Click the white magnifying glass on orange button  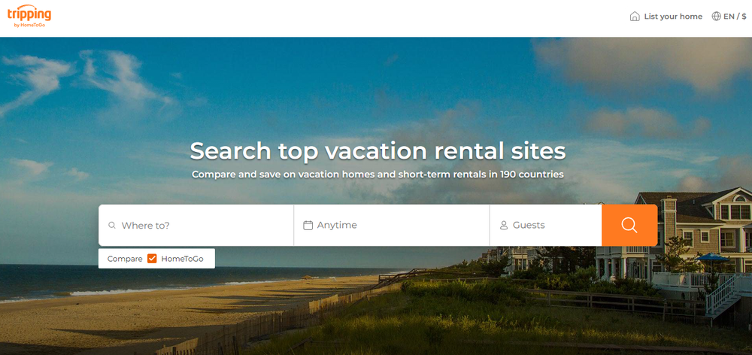629,225
